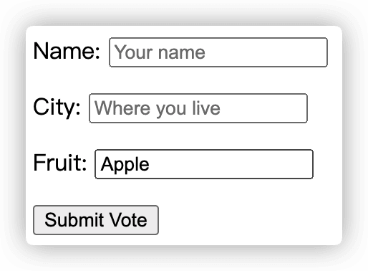368x271 pixels.
Task: Select the Fruit input containing Apple
Action: coord(204,164)
